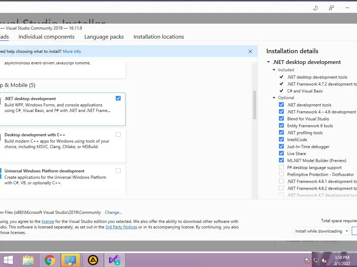Check .NET Framework 4.6.1 development tools
Viewport: 357px width, 267px height.
pos(281,181)
